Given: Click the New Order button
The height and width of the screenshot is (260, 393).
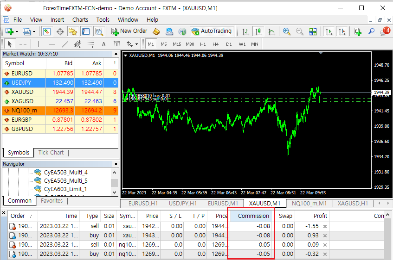Looking at the screenshot, I should tap(129, 31).
